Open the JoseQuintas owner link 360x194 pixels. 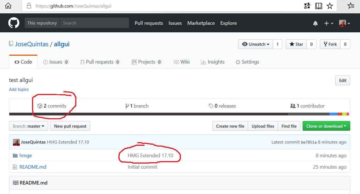click(32, 44)
